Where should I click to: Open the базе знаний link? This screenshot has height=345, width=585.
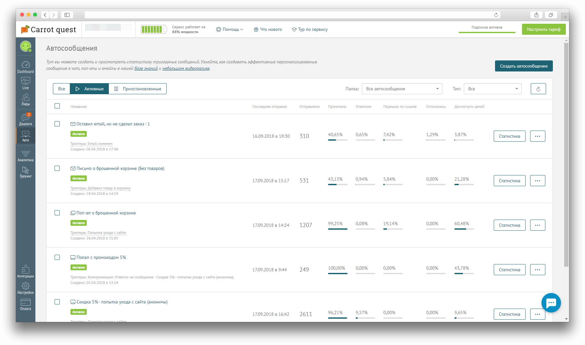coord(146,69)
